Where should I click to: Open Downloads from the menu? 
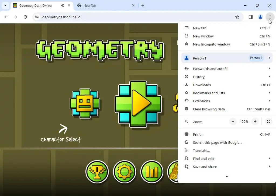(x=227, y=85)
